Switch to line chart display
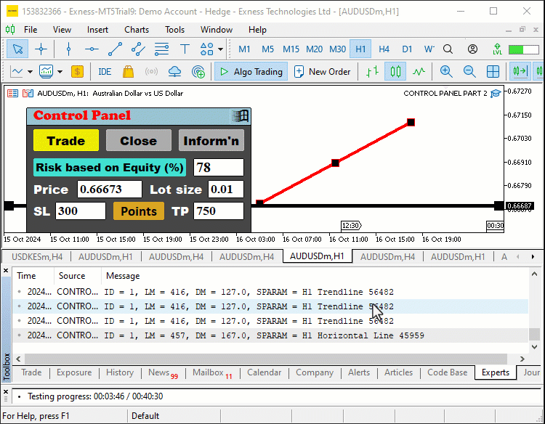This screenshot has width=545, height=424. click(x=419, y=72)
